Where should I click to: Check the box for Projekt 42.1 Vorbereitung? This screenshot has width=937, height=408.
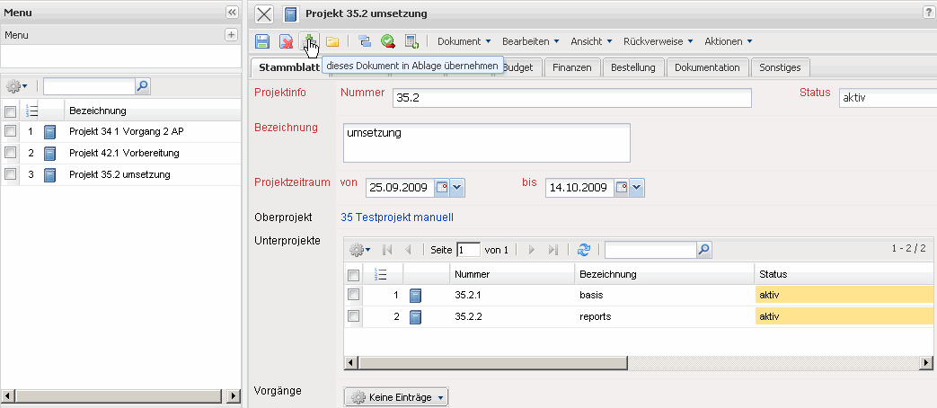10,153
